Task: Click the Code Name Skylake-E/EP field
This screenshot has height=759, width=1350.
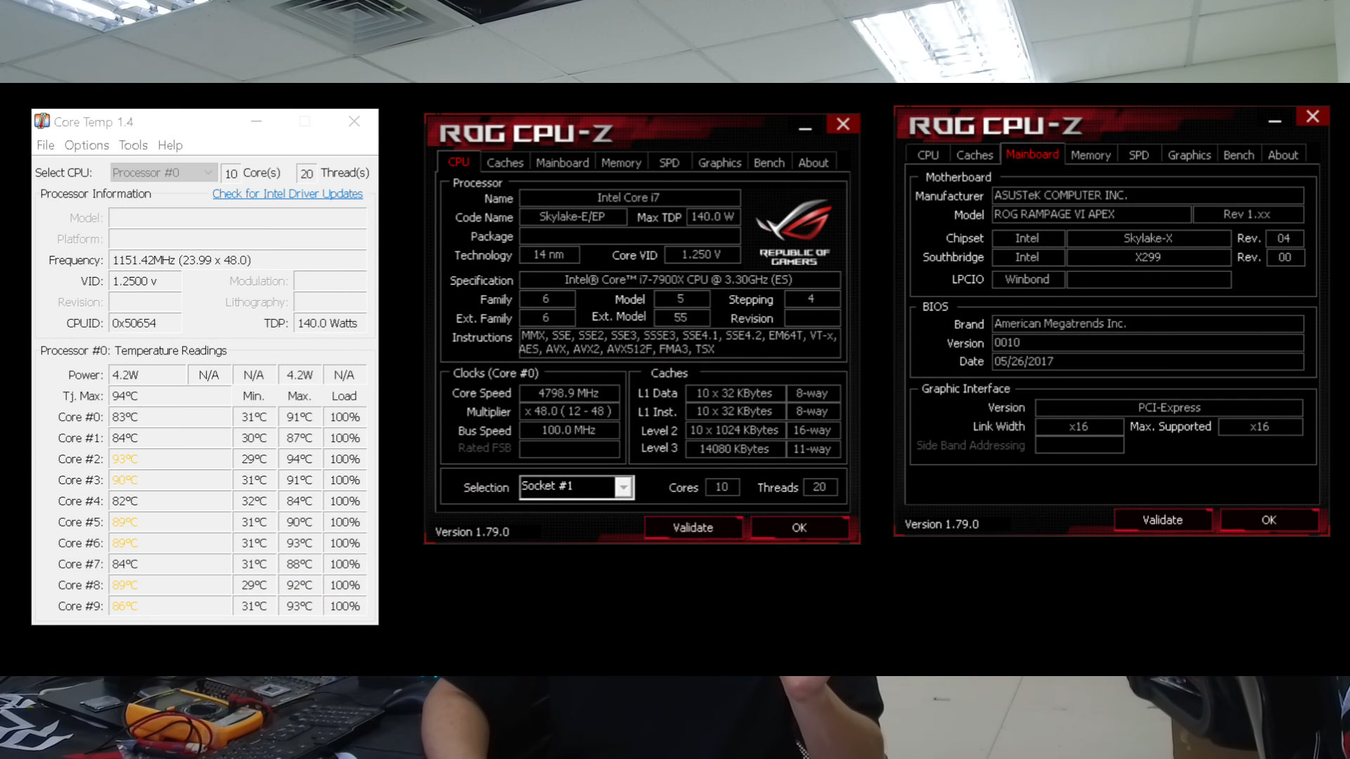Action: click(x=572, y=216)
